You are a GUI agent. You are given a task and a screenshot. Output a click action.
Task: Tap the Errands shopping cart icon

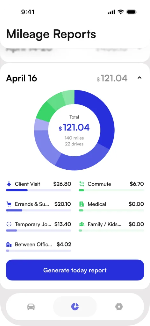[9, 204]
